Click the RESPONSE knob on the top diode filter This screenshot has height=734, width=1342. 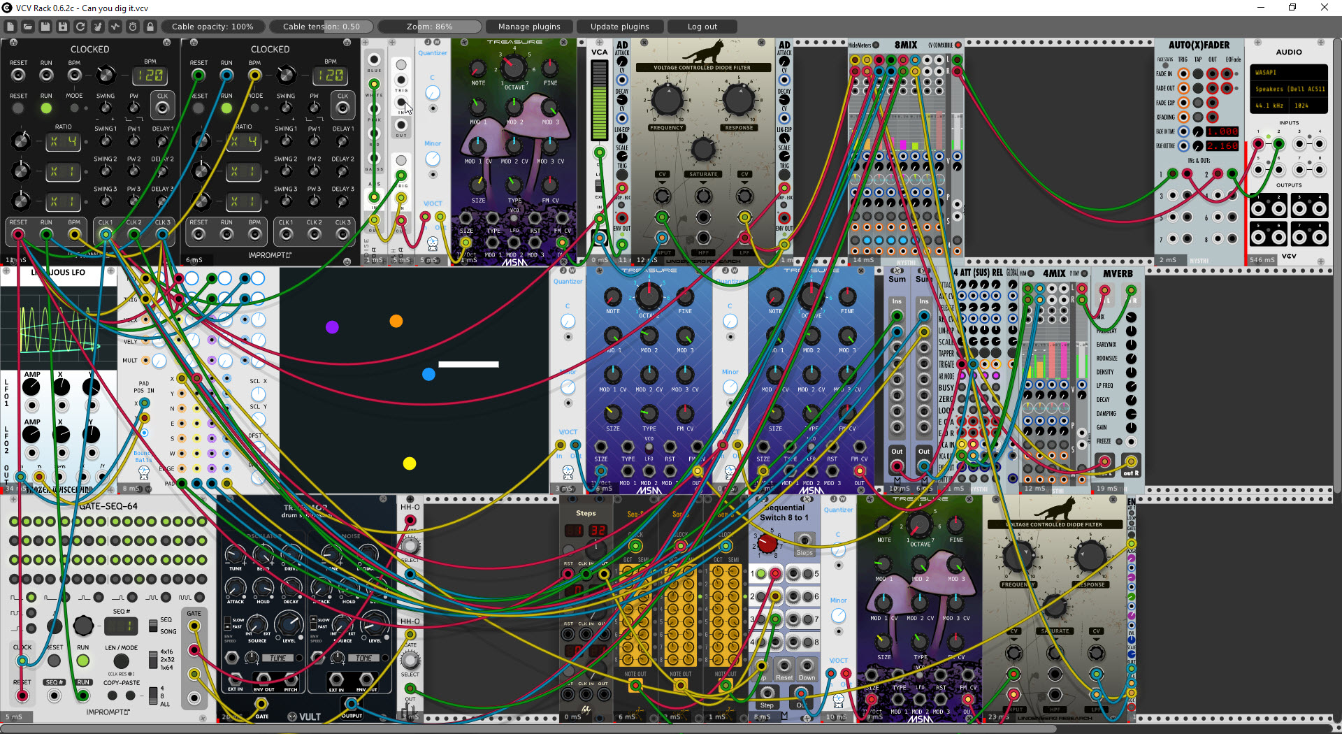coord(738,100)
